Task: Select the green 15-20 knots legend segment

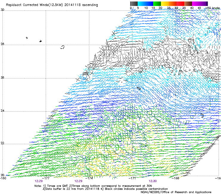Action: (x=157, y=4)
